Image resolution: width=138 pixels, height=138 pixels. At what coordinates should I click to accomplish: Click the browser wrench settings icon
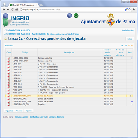click(134, 10)
